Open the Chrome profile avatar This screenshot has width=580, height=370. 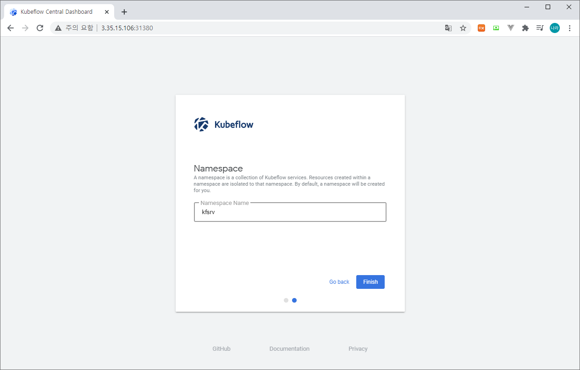(555, 28)
